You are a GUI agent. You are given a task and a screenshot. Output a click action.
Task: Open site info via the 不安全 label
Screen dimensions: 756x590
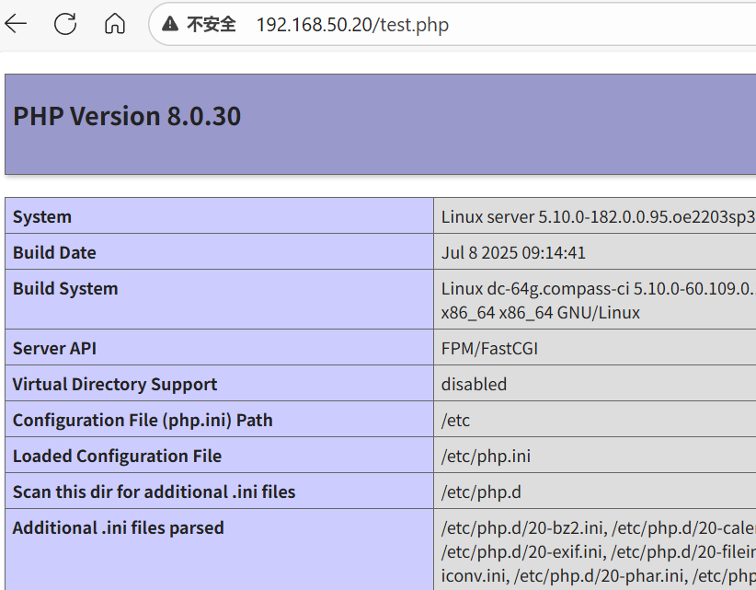coord(211,25)
